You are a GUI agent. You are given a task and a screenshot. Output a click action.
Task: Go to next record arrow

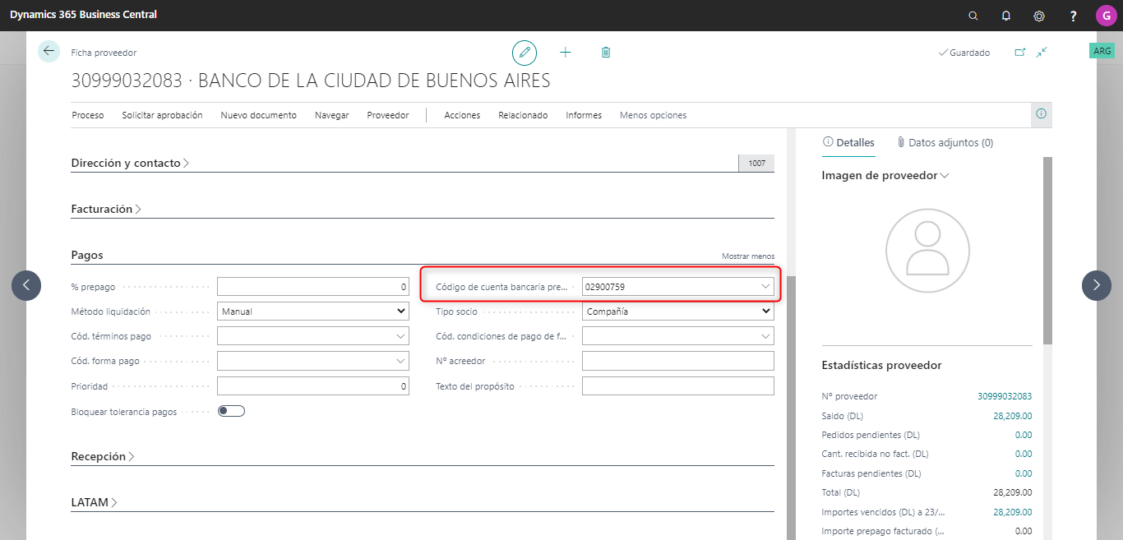tap(1097, 285)
